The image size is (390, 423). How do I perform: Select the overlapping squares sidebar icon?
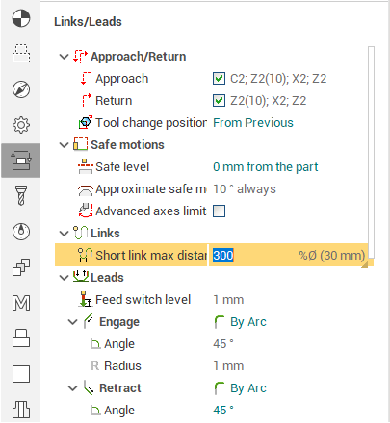click(x=21, y=267)
